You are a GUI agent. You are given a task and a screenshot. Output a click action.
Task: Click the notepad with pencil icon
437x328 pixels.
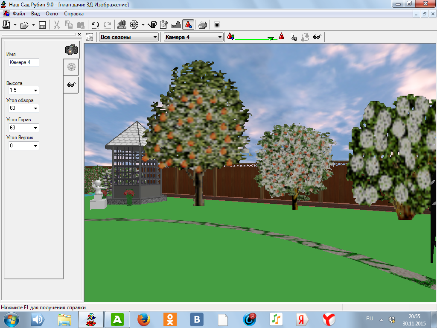[163, 25]
